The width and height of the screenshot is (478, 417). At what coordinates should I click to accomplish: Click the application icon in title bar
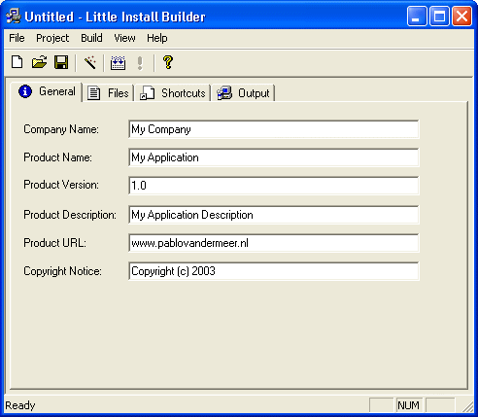(x=14, y=17)
